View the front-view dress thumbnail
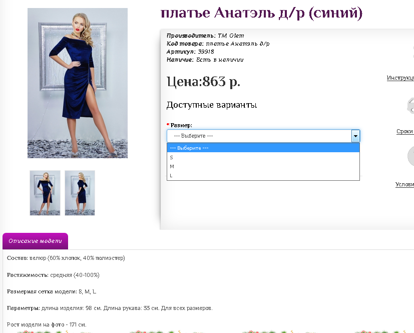The image size is (414, 333). pos(45,193)
